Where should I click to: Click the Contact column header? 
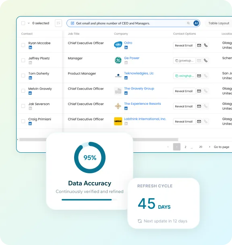click(x=27, y=33)
